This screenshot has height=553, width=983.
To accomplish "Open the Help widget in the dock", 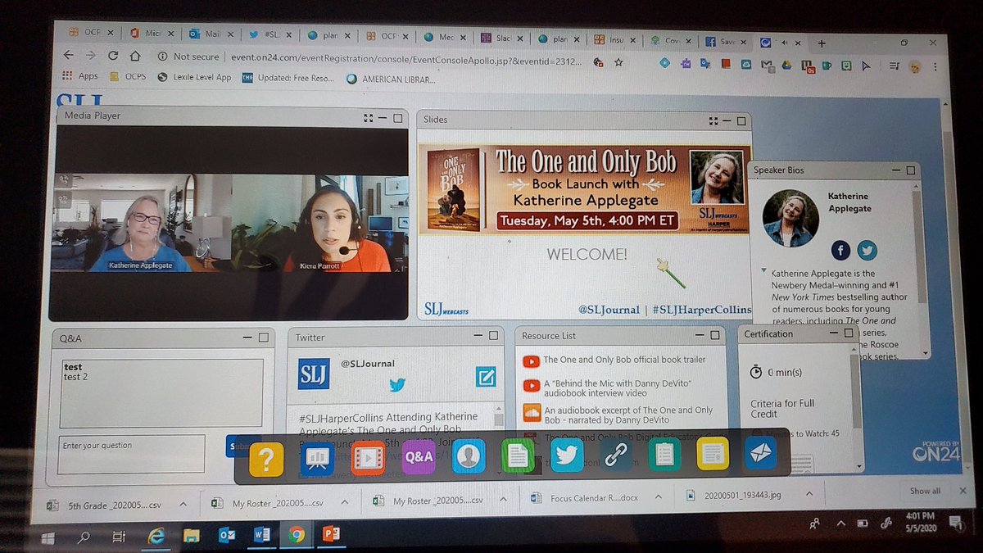I will (x=265, y=458).
